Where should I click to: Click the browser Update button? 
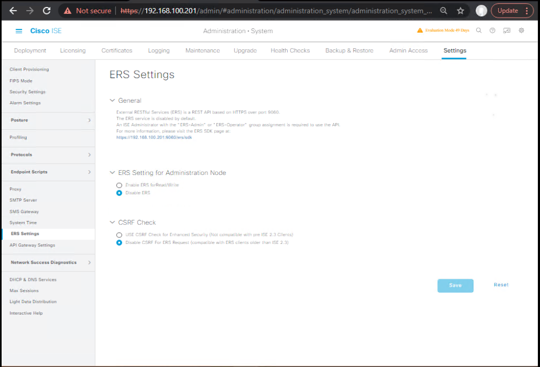(508, 11)
